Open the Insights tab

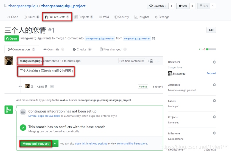142,17
